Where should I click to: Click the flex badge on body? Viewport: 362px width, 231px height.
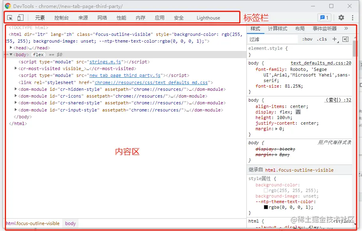(x=38, y=55)
